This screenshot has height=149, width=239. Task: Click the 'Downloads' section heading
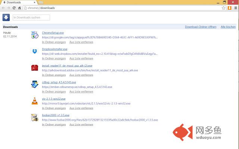click(10, 27)
